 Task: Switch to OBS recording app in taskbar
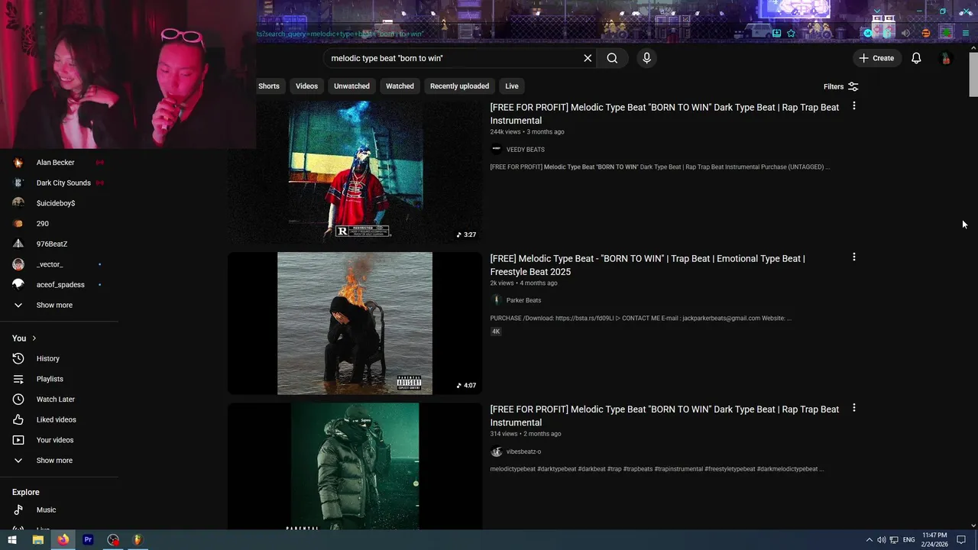(x=113, y=539)
